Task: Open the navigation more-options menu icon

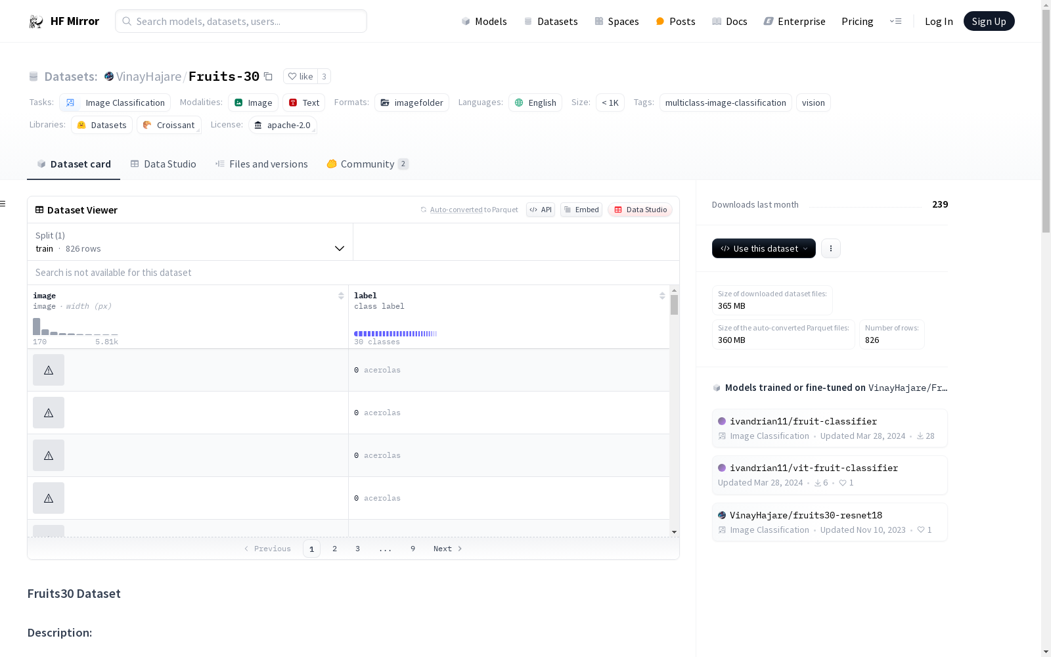Action: (x=895, y=22)
